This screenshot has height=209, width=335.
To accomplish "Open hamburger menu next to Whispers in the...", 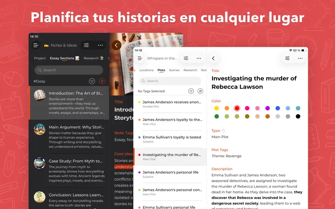I will click(140, 58).
